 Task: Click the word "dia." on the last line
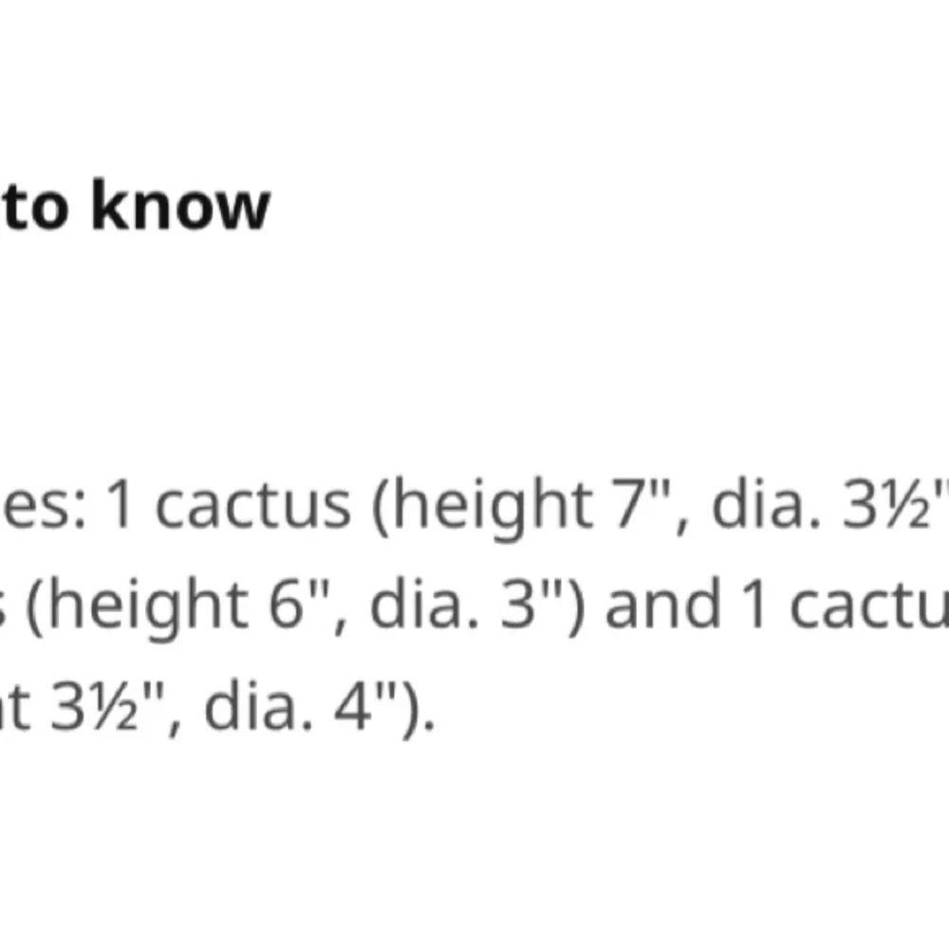pyautogui.click(x=258, y=704)
